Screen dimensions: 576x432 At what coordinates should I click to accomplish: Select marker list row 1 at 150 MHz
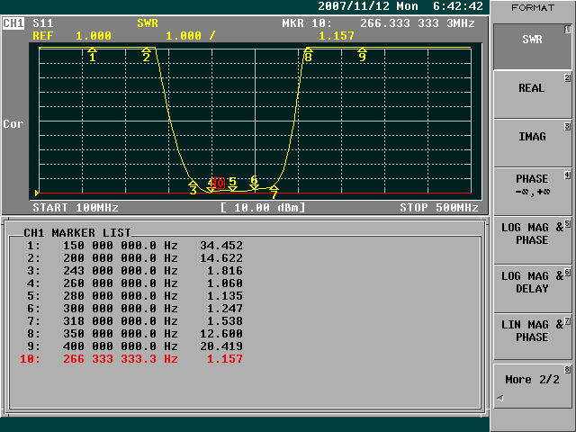click(x=134, y=246)
